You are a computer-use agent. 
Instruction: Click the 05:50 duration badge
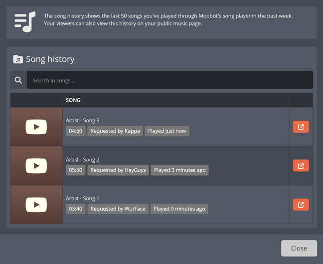click(76, 170)
